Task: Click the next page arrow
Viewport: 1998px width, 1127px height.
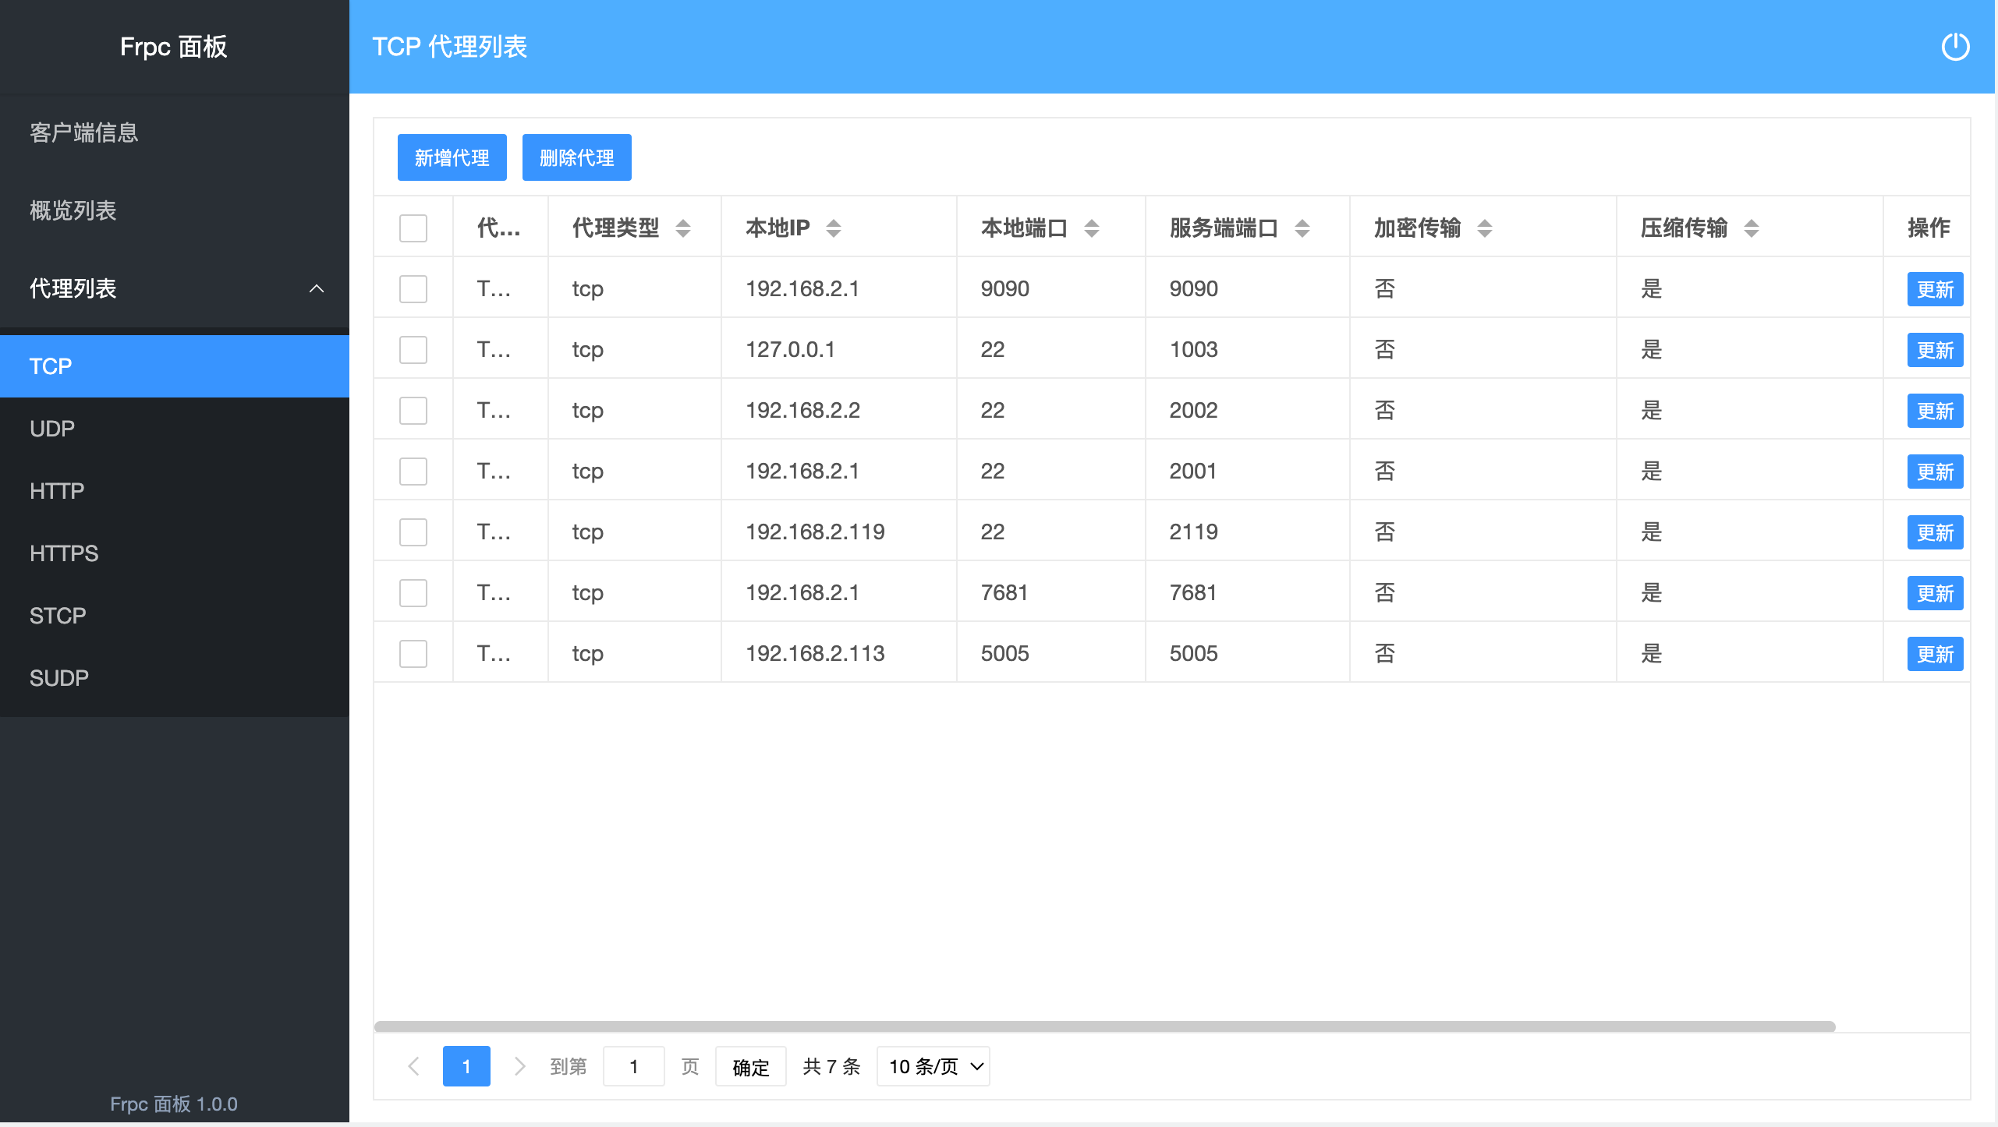Action: pos(519,1066)
